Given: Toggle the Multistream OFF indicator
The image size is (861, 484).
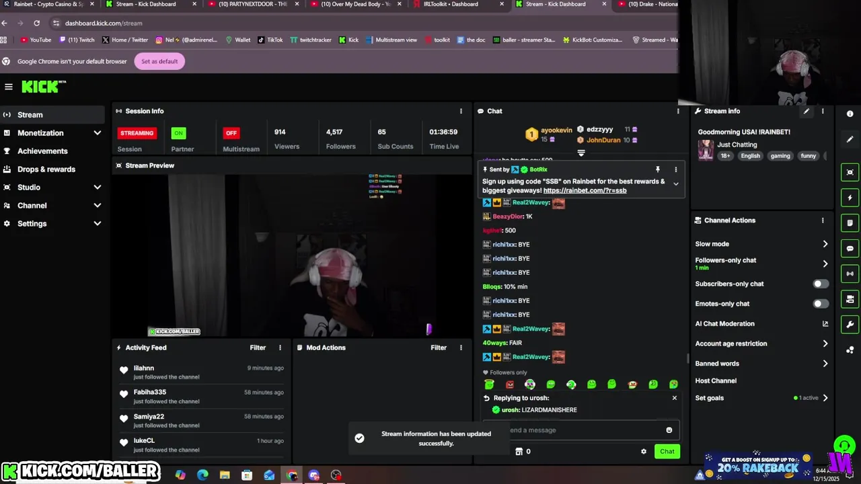Looking at the screenshot, I should (x=231, y=133).
